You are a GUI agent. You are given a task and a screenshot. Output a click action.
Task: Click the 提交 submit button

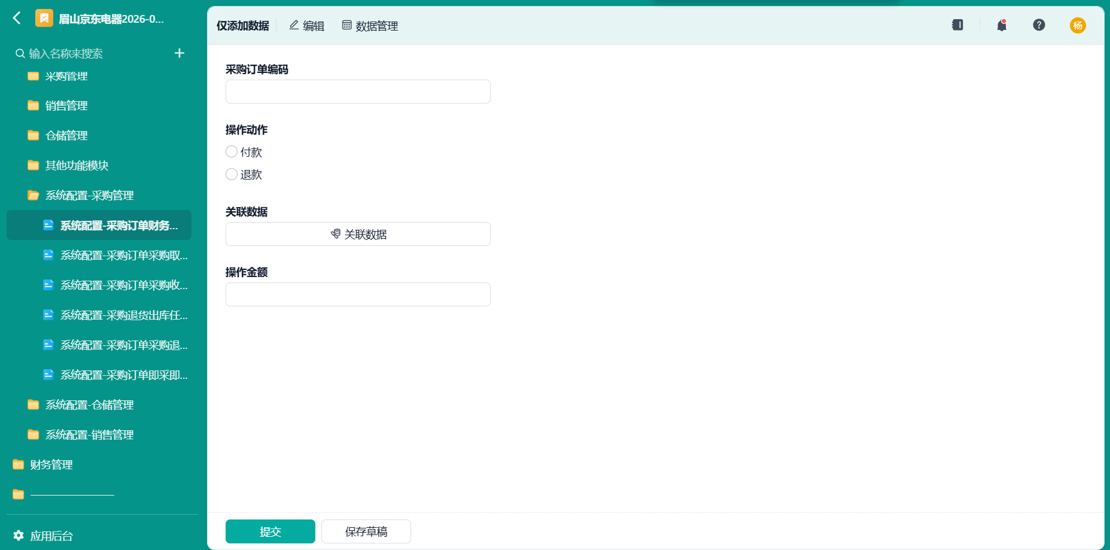coord(270,531)
